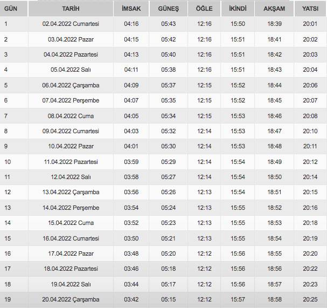Click the Güneş time 05:30
Viewport: 327px width, 308px height.
tap(169, 147)
